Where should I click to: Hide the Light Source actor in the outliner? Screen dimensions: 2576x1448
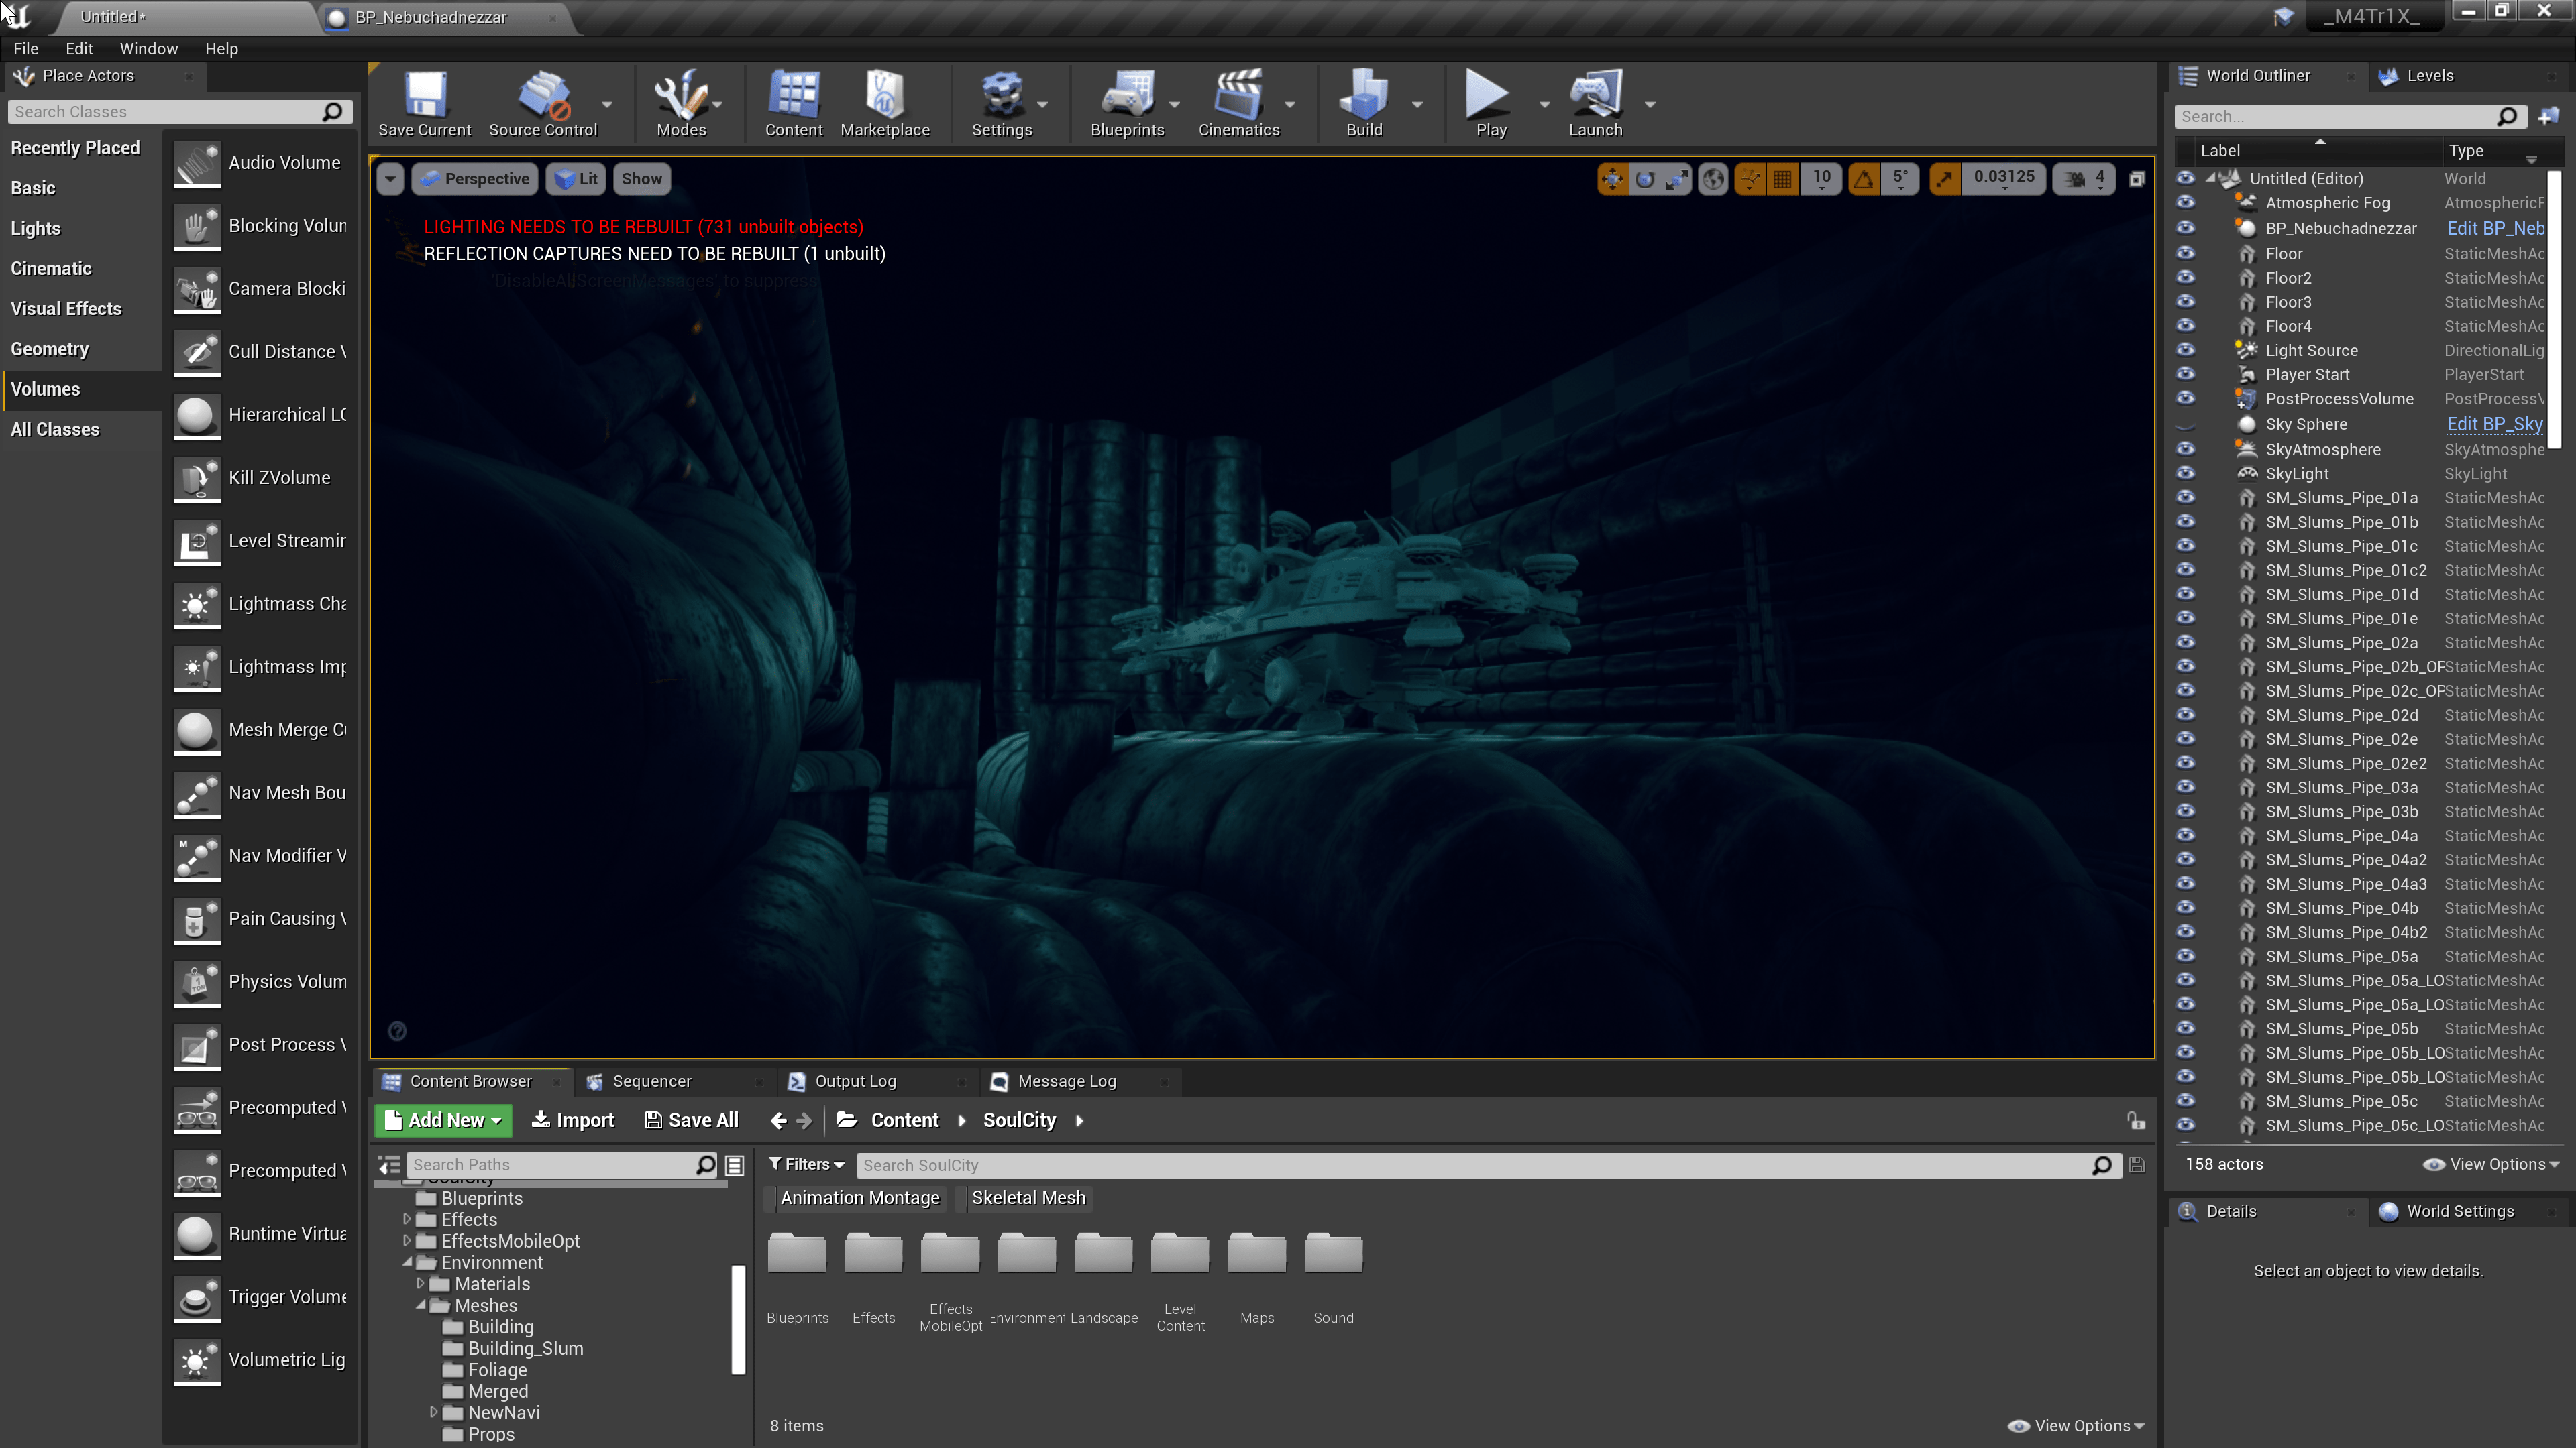point(2185,350)
